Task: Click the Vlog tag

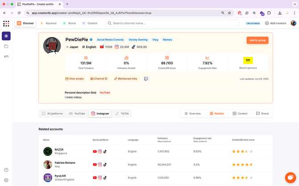Action: (155, 40)
